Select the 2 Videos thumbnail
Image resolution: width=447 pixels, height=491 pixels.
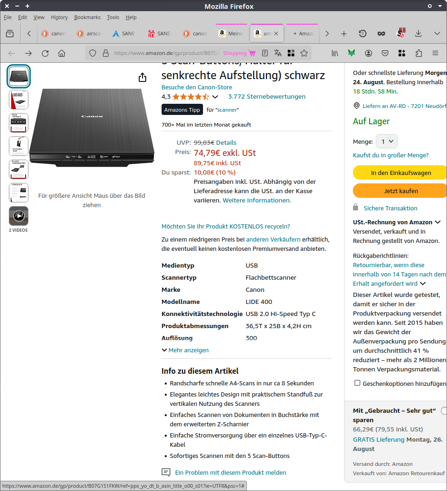pos(18,216)
